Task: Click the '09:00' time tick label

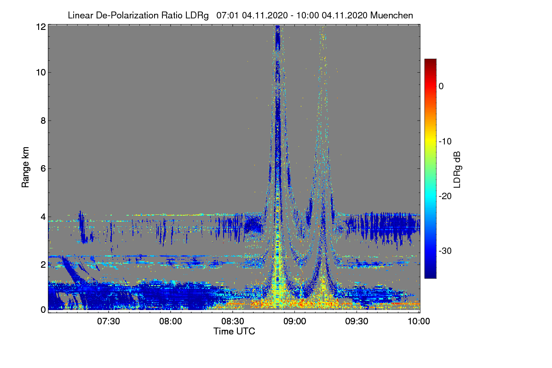Action: 295,322
